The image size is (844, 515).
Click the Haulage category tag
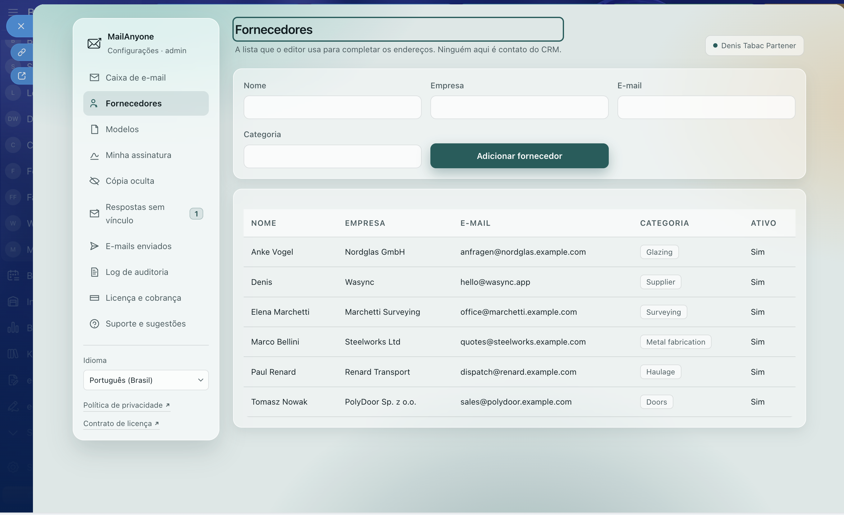pyautogui.click(x=660, y=372)
